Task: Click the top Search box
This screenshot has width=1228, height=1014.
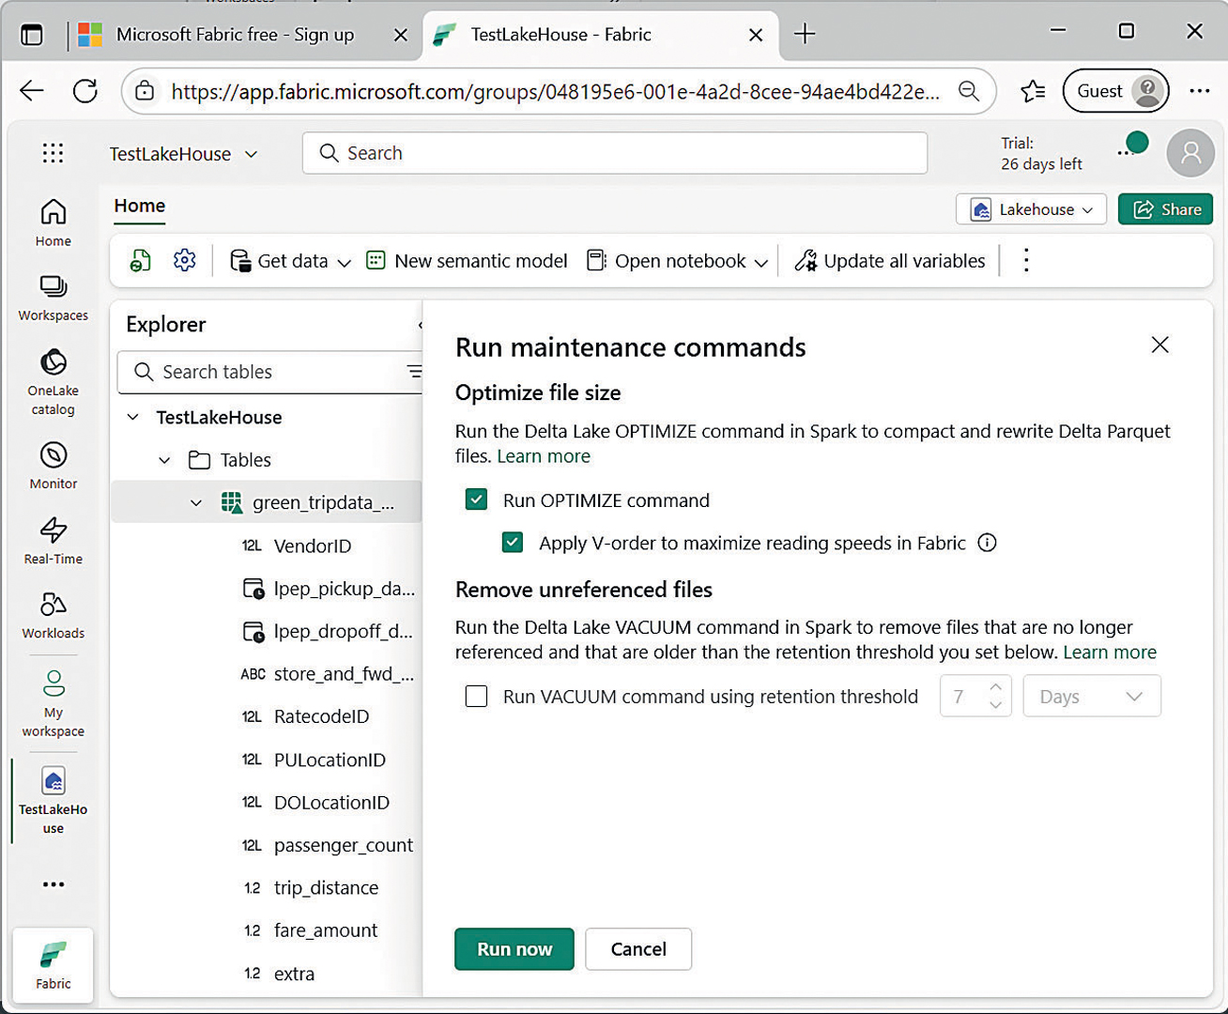Action: [615, 153]
